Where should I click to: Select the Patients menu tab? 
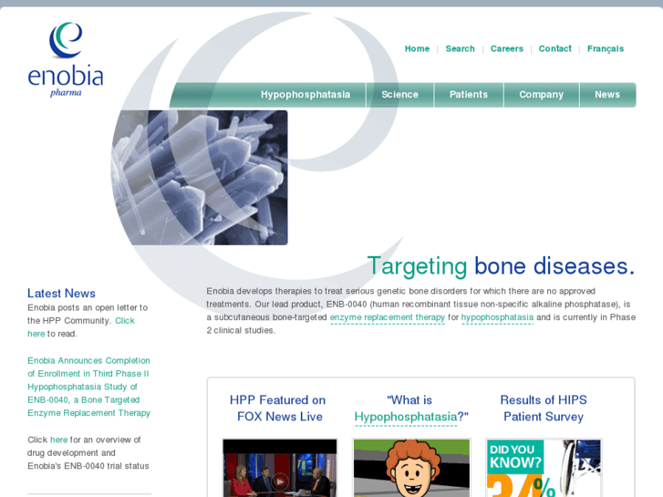[469, 94]
